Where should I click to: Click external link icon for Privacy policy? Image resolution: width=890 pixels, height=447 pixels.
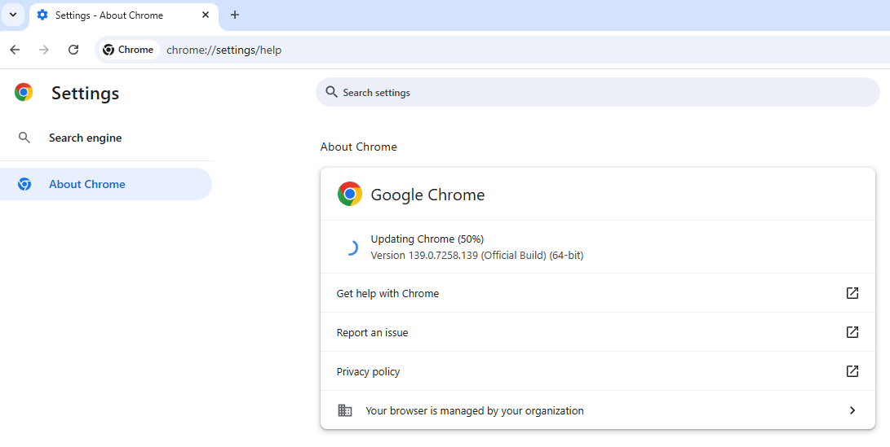click(x=852, y=371)
